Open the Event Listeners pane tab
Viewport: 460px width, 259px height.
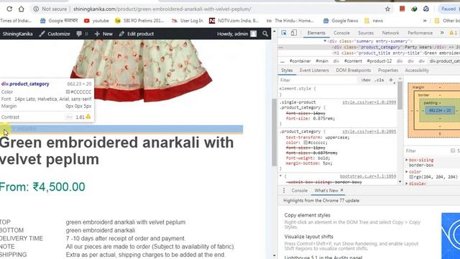pyautogui.click(x=314, y=71)
